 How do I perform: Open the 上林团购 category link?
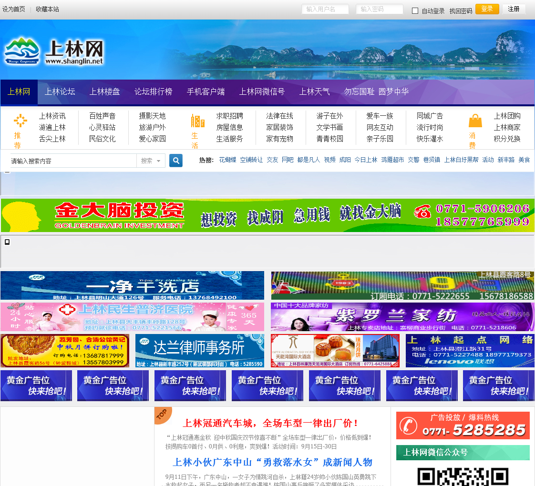coord(507,116)
